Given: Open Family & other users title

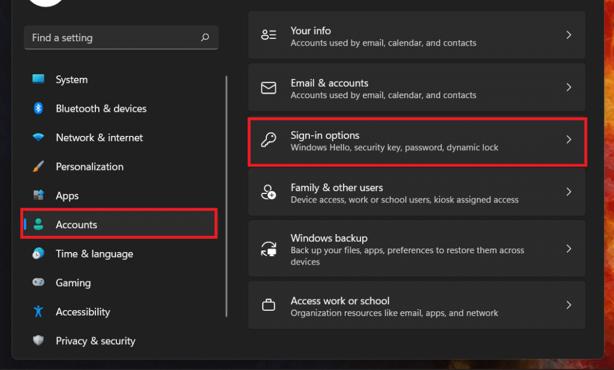Looking at the screenshot, I should (337, 187).
